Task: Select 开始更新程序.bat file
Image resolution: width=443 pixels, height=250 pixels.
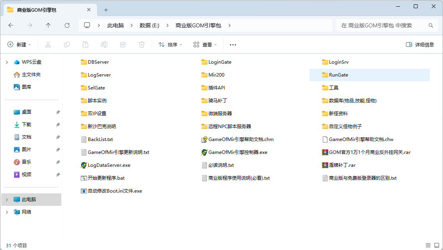Action: pyautogui.click(x=103, y=178)
